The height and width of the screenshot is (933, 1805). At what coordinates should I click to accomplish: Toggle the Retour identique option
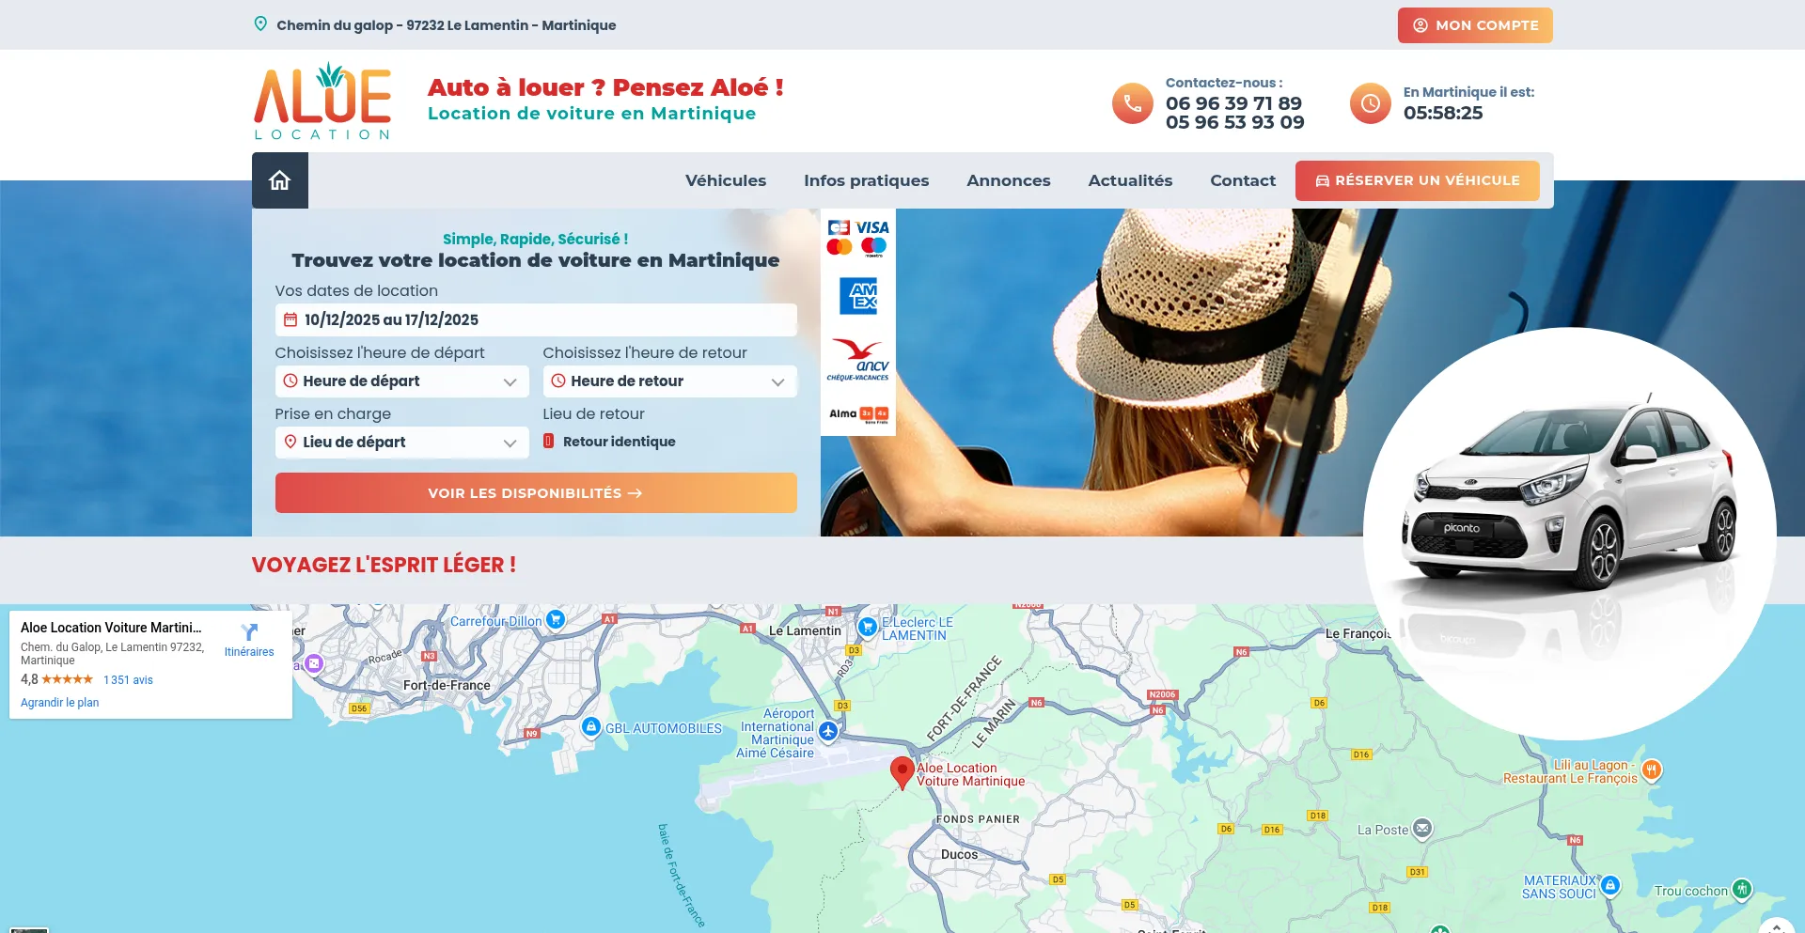coord(549,442)
